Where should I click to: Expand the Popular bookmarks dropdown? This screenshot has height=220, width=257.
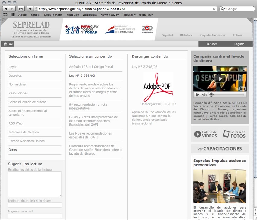pyautogui.click(x=129, y=15)
